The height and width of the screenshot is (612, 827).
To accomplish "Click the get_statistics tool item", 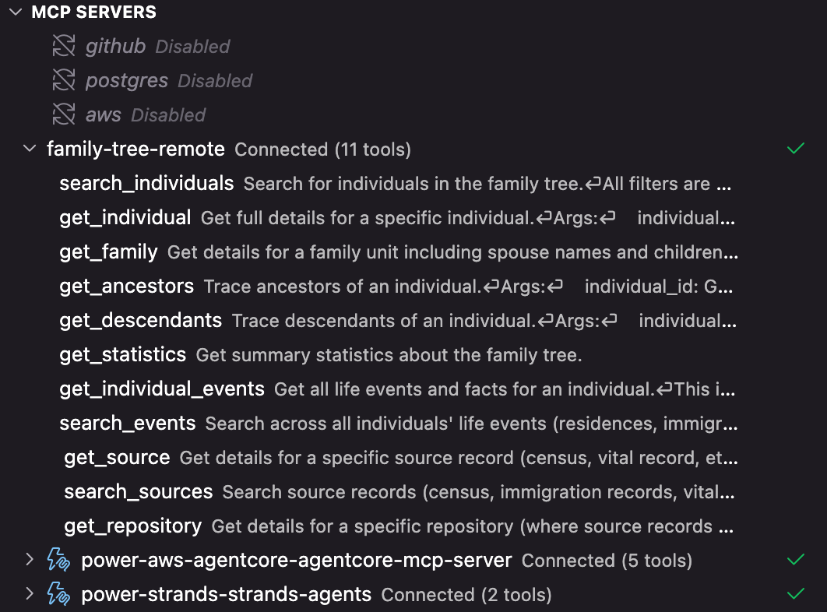I will [122, 354].
